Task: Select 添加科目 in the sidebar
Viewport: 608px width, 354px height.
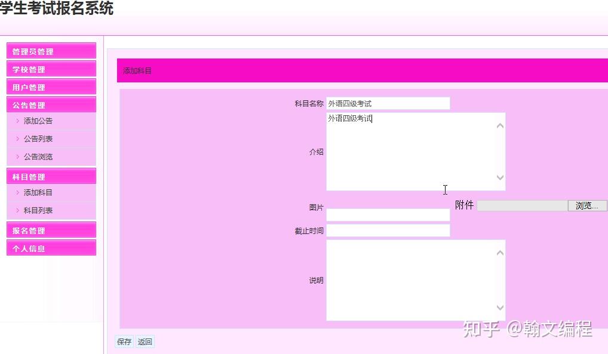Action: coord(37,192)
